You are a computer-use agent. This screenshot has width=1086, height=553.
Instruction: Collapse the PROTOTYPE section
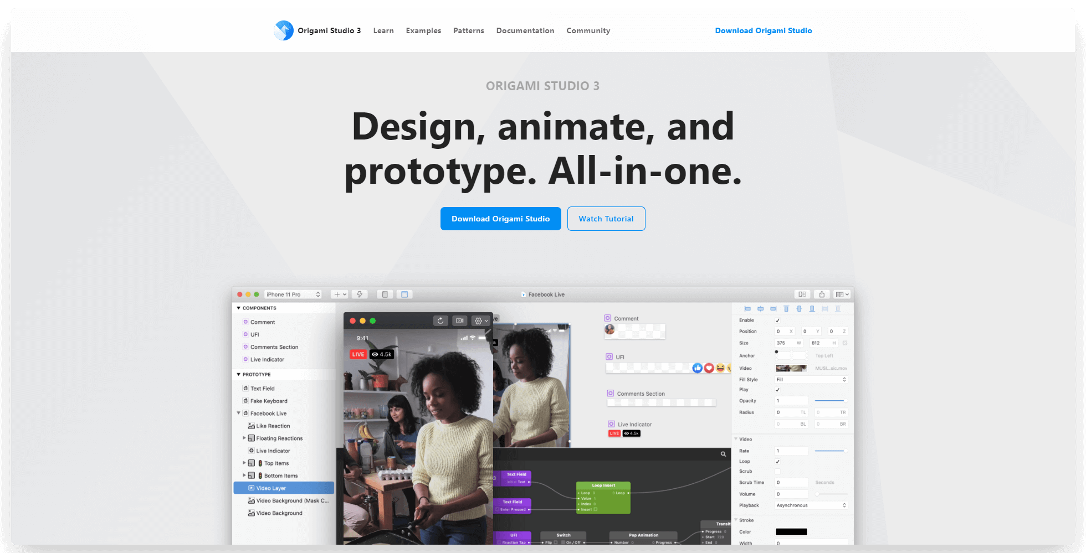click(x=238, y=375)
